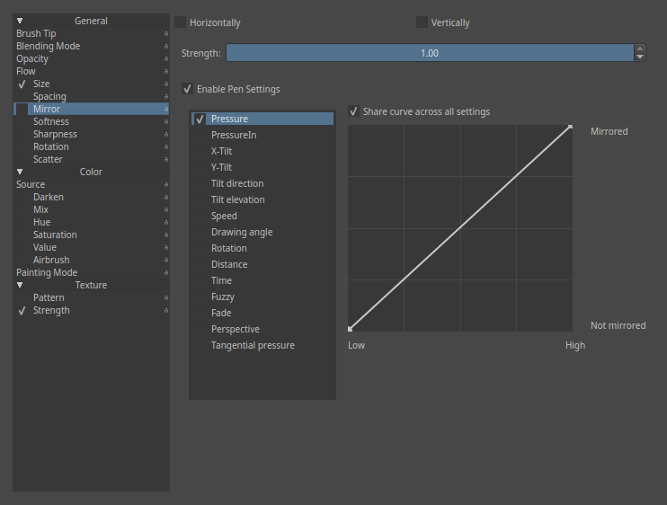Select Brush Tip option

point(36,33)
